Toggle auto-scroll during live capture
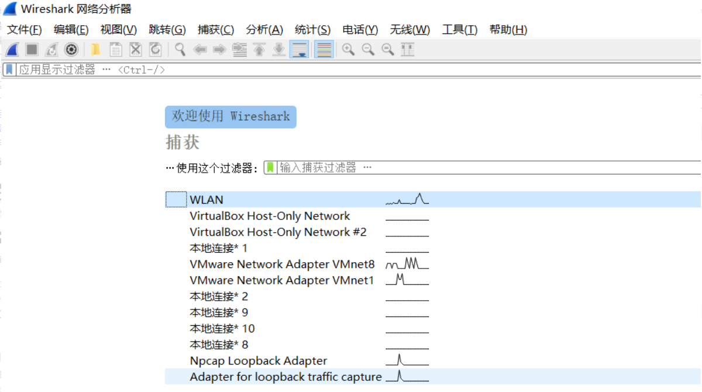 pos(299,50)
